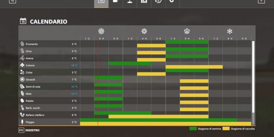This screenshot has width=274, height=137.
Task: Click the Frumento wheat icon
Action: point(22,44)
